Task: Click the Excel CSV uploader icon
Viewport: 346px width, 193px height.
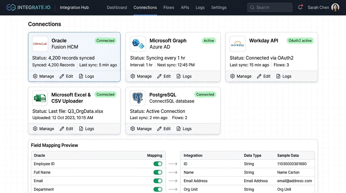Action: coord(40,98)
